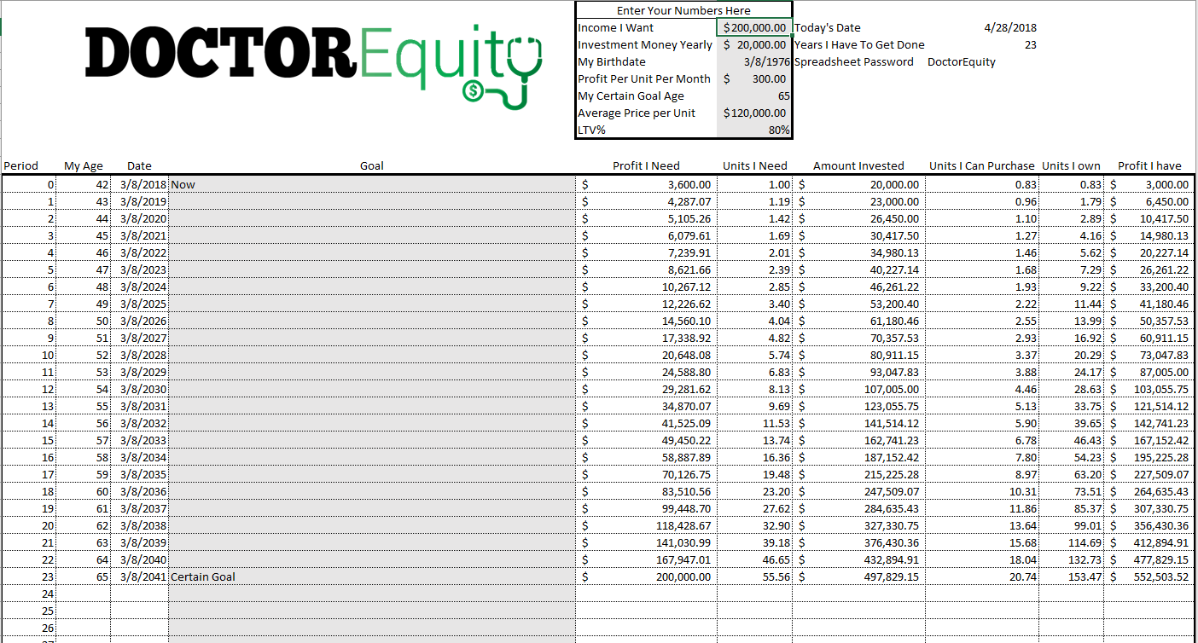
Task: Select My Certain Goal Age value 65
Action: 754,96
